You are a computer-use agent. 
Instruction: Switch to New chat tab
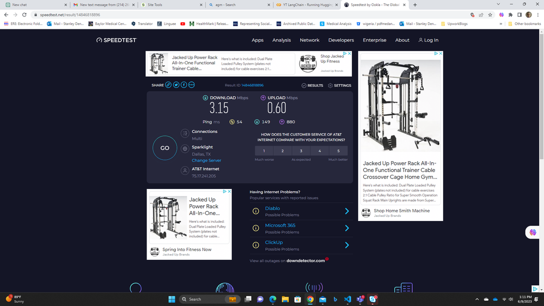[x=35, y=5]
